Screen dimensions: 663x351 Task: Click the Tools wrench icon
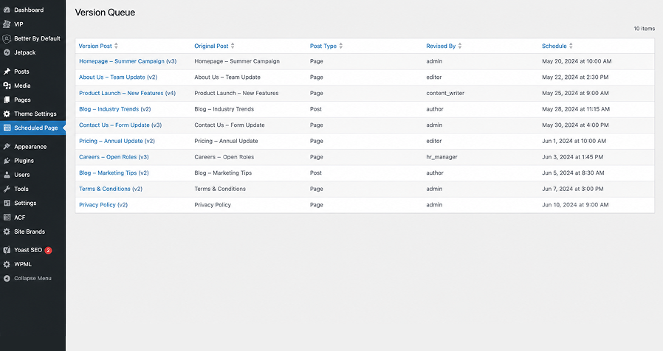(x=7, y=189)
